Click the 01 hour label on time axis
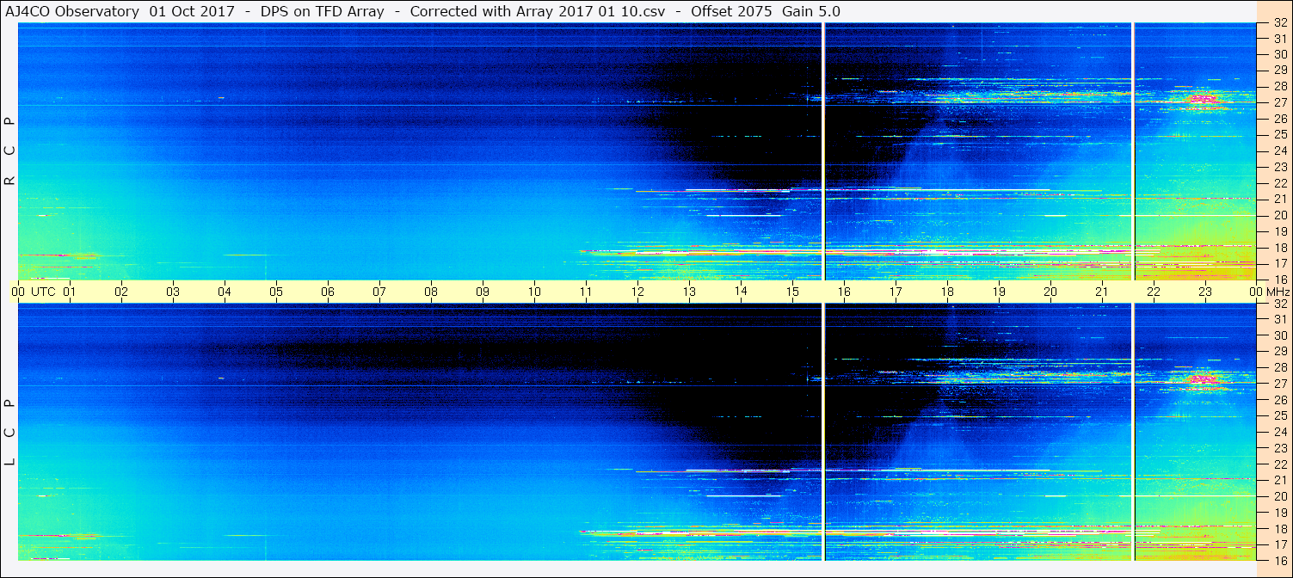1293x578 pixels. tap(70, 292)
